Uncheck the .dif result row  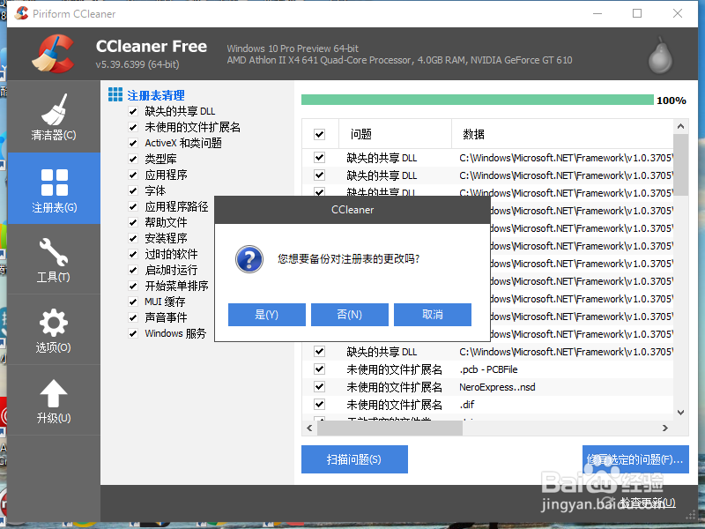pyautogui.click(x=320, y=405)
